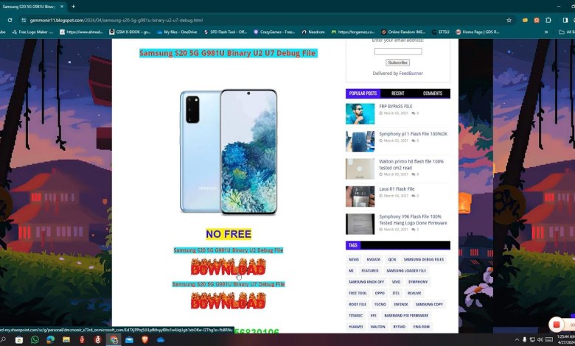Select the OPPO tag

[380, 293]
